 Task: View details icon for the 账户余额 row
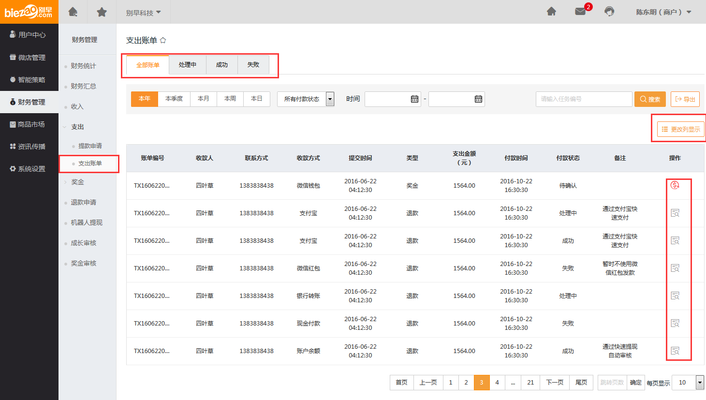pyautogui.click(x=675, y=351)
